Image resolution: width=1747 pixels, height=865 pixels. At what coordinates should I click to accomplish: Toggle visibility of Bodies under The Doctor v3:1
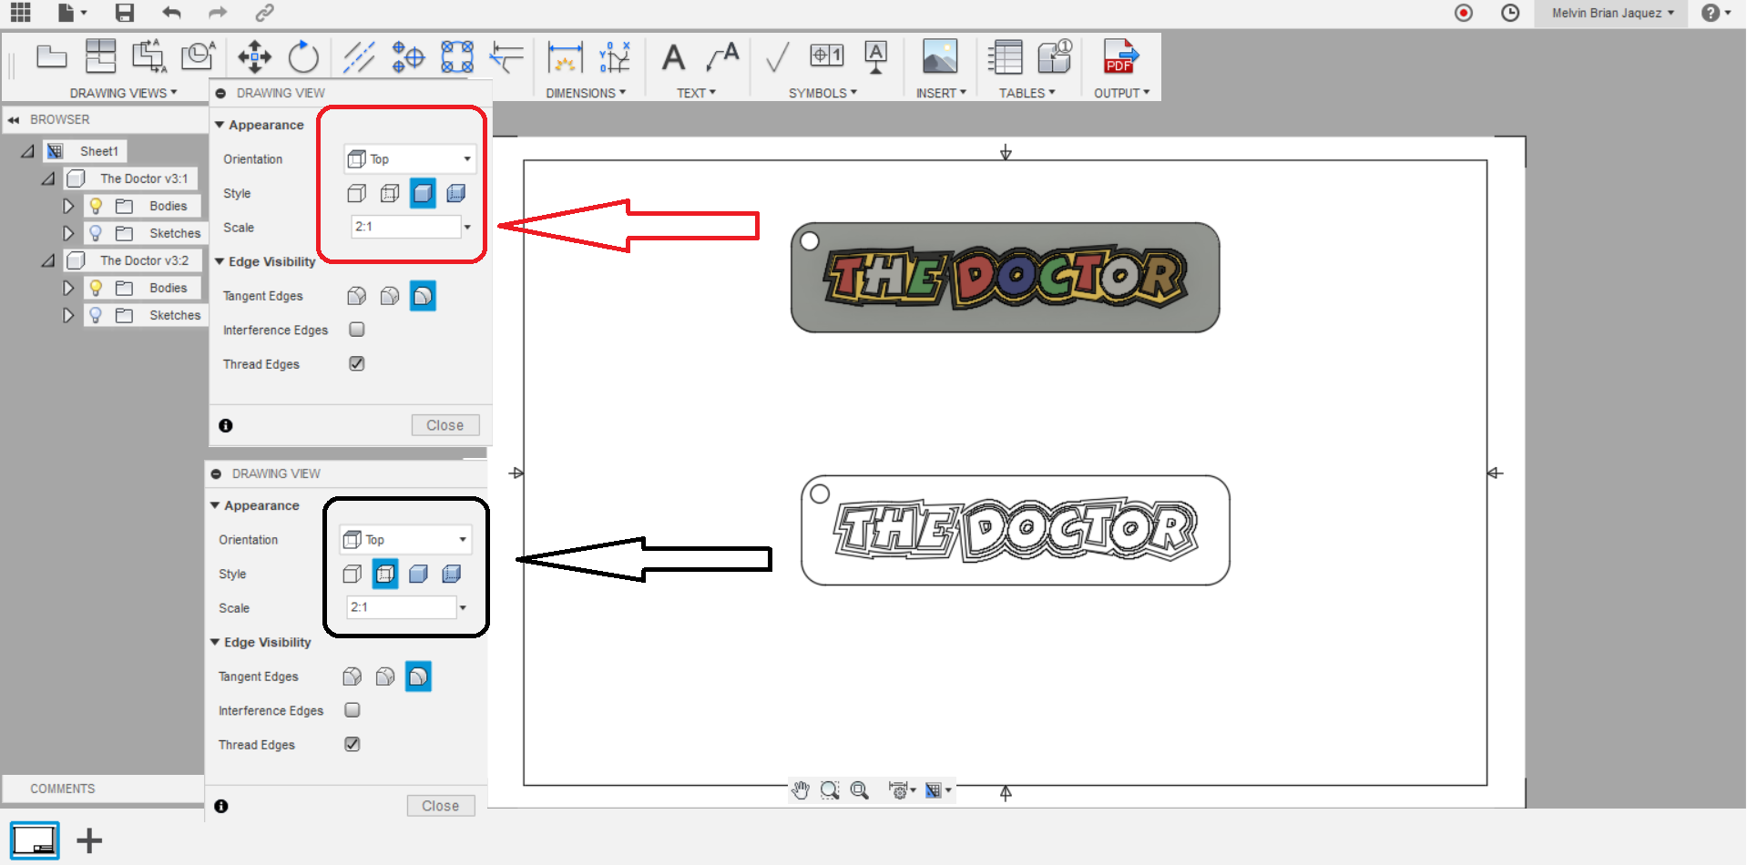[96, 205]
